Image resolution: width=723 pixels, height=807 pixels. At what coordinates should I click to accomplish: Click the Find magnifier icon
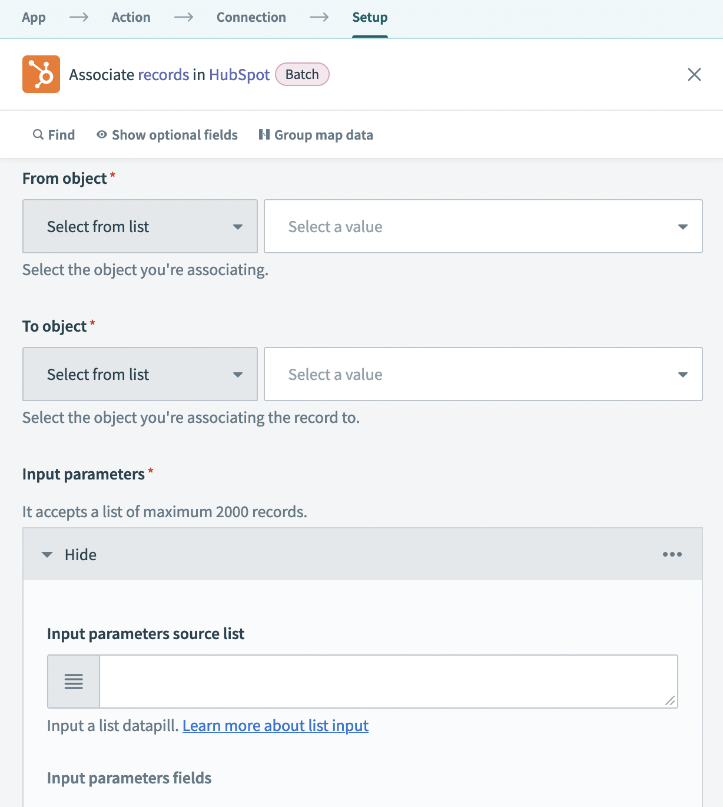[38, 135]
